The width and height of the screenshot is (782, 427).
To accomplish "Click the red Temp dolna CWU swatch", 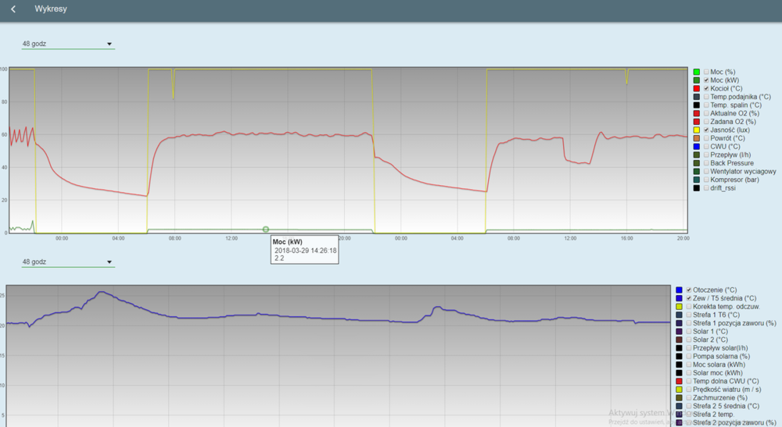I will (679, 380).
